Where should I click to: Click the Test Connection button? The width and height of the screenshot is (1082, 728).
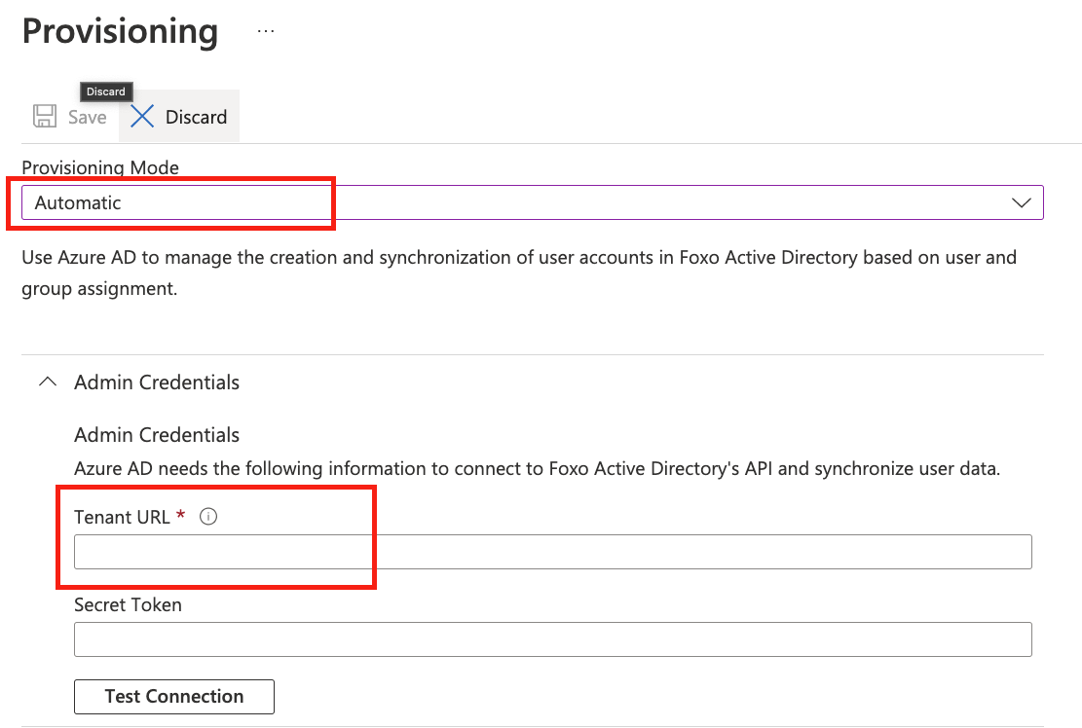(x=173, y=696)
